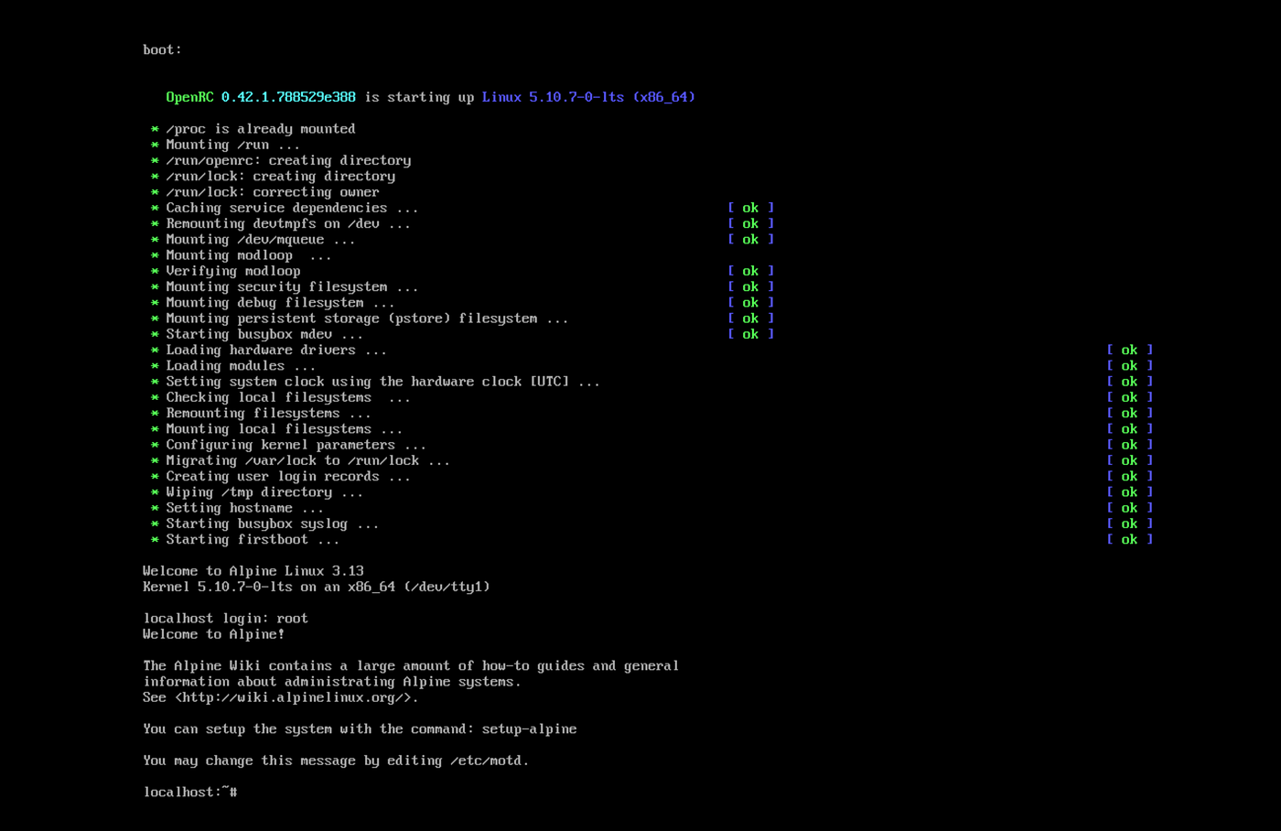Screen dimensions: 1281x831
Task: Click '/run/lock: creating directory' line
Action: pos(280,176)
